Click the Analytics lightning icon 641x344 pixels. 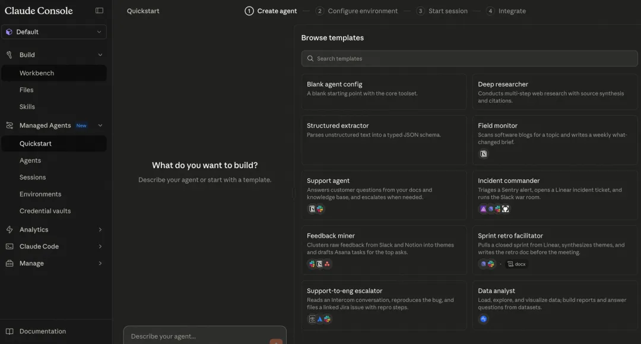tap(9, 230)
